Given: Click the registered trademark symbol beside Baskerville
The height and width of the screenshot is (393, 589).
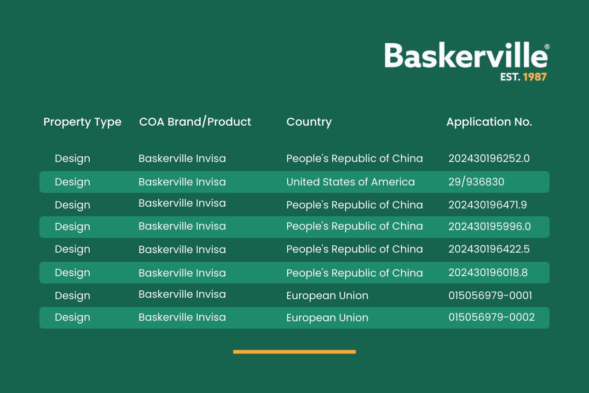Looking at the screenshot, I should point(547,47).
